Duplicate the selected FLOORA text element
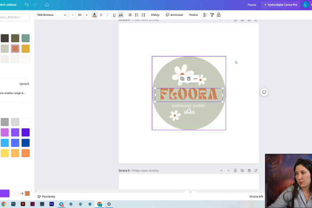This screenshot has width=312, height=208. (182, 78)
